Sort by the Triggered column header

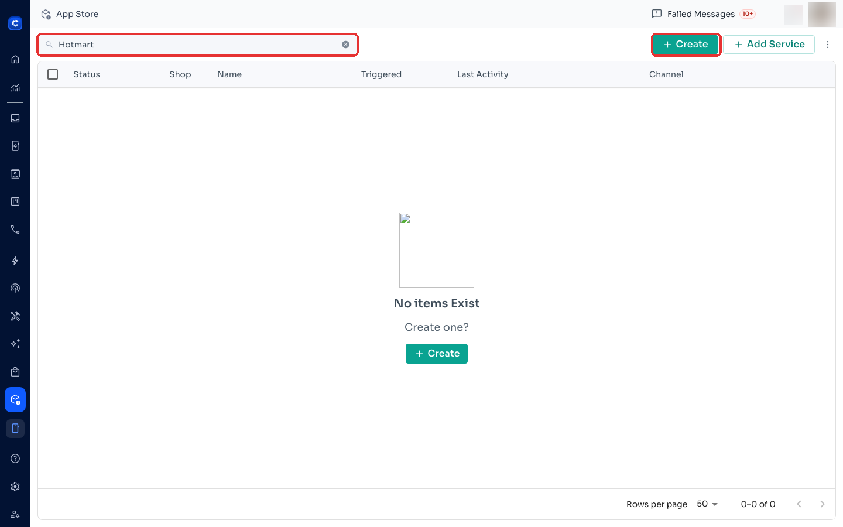click(x=381, y=74)
